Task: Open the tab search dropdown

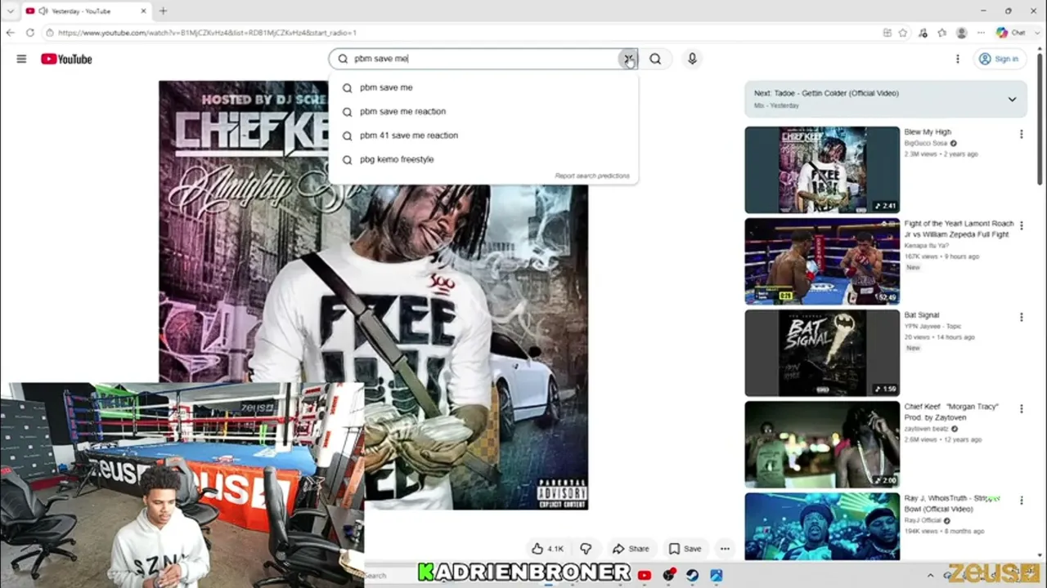Action: [x=10, y=11]
